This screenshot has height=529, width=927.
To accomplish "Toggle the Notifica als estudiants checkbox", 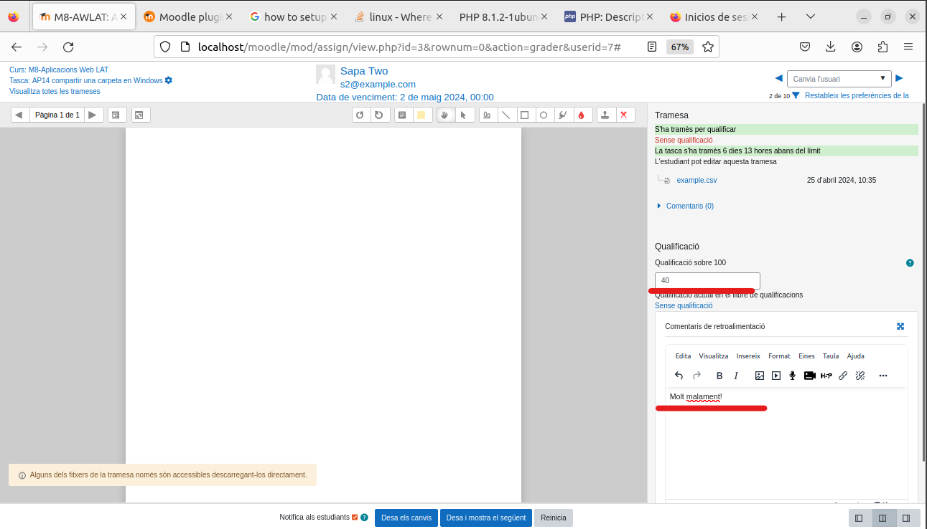I will 355,518.
